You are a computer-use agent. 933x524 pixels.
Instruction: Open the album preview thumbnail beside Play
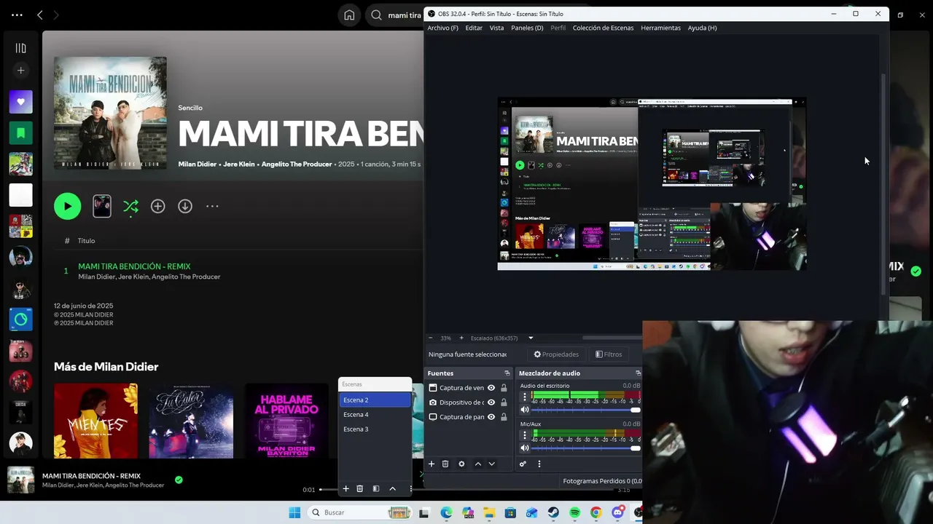(x=102, y=206)
